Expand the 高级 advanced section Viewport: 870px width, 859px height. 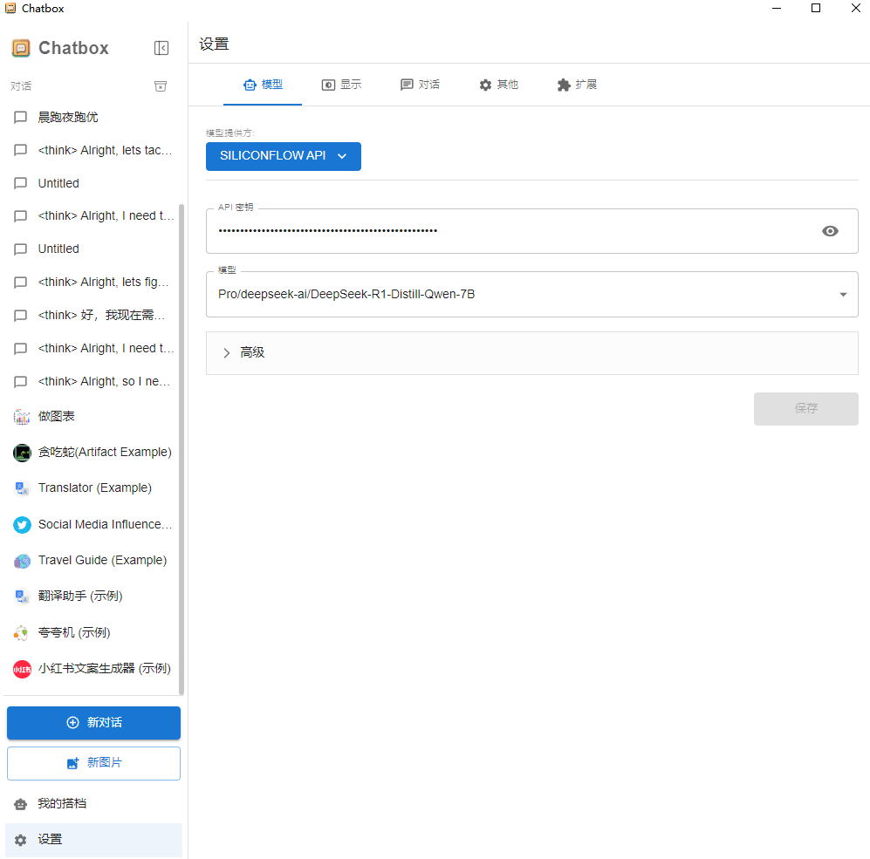[x=531, y=353]
